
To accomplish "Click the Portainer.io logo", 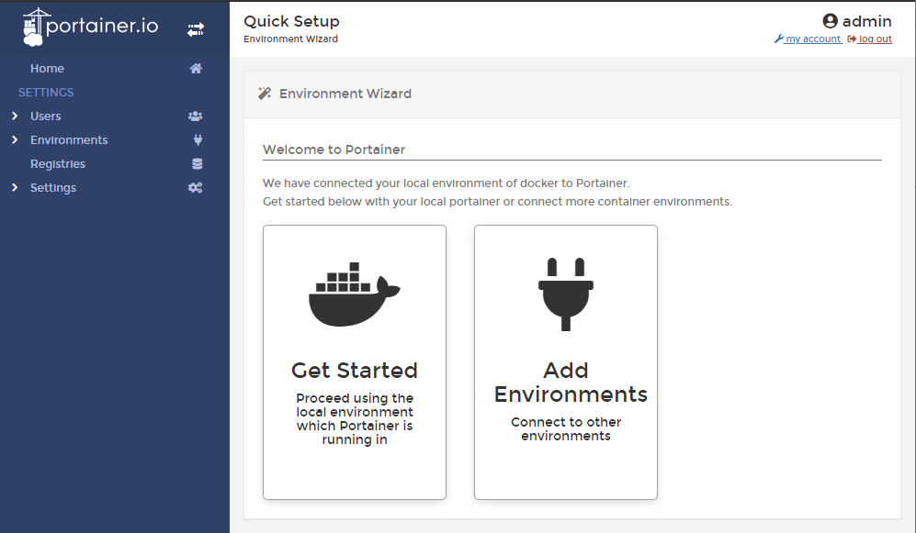I will point(91,27).
